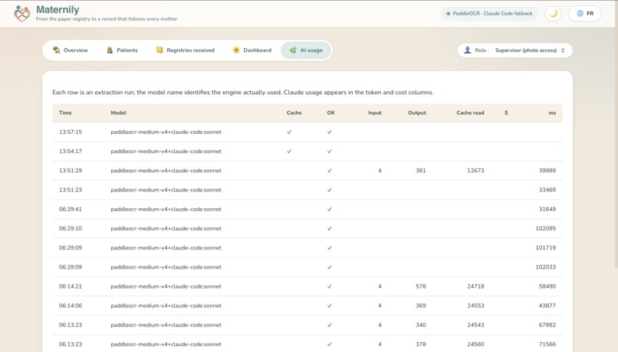The width and height of the screenshot is (618, 352).
Task: Click the Input column header
Action: click(x=375, y=113)
